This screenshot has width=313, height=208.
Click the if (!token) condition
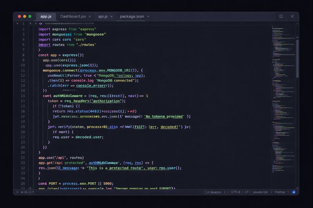66,106
